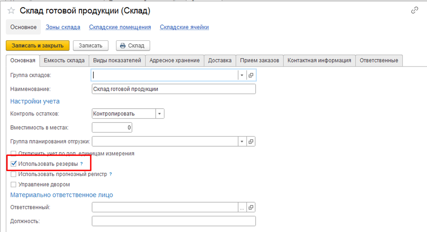Enable Использовать прогнозный регистр checkbox
Image resolution: width=427 pixels, height=232 pixels.
click(13, 174)
